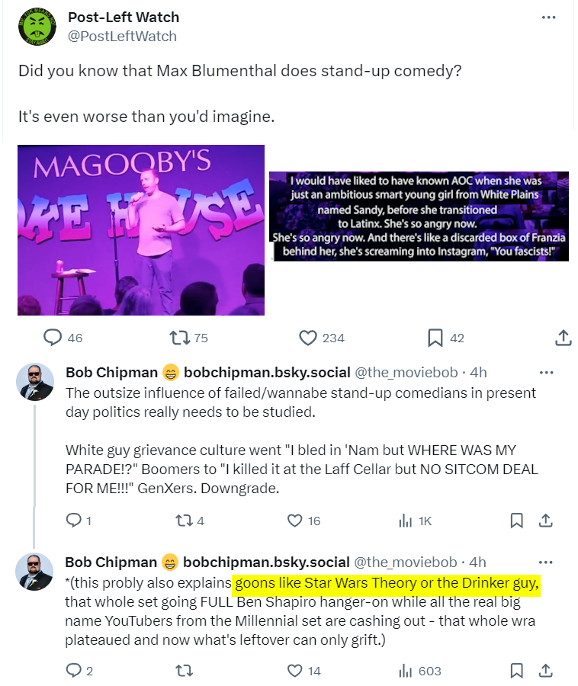Open more options on first Bob Chipman reply

point(547,373)
